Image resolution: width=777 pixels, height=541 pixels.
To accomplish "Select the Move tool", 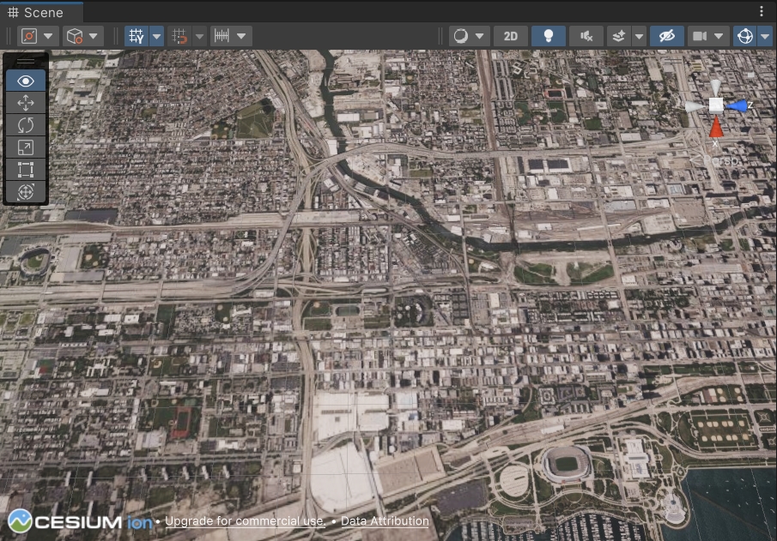I will tap(26, 103).
